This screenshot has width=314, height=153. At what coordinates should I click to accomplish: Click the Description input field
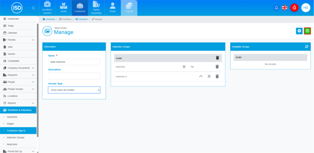[74, 76]
